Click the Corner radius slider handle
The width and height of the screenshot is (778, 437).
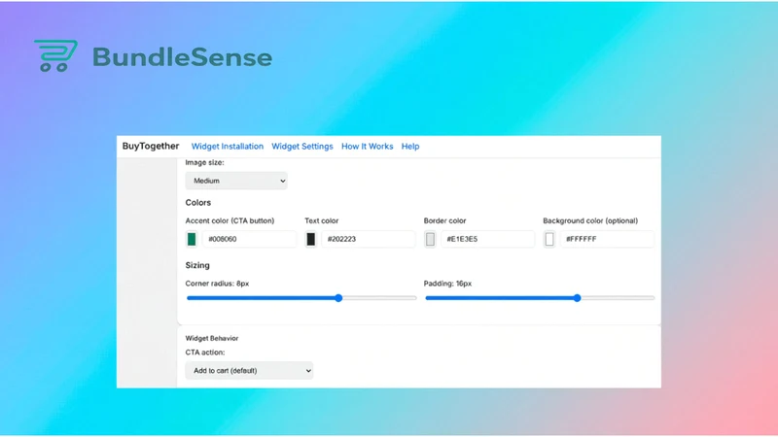[338, 298]
